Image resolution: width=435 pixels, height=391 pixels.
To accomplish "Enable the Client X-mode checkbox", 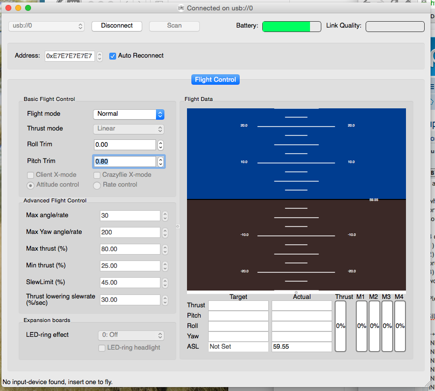I will coord(31,175).
